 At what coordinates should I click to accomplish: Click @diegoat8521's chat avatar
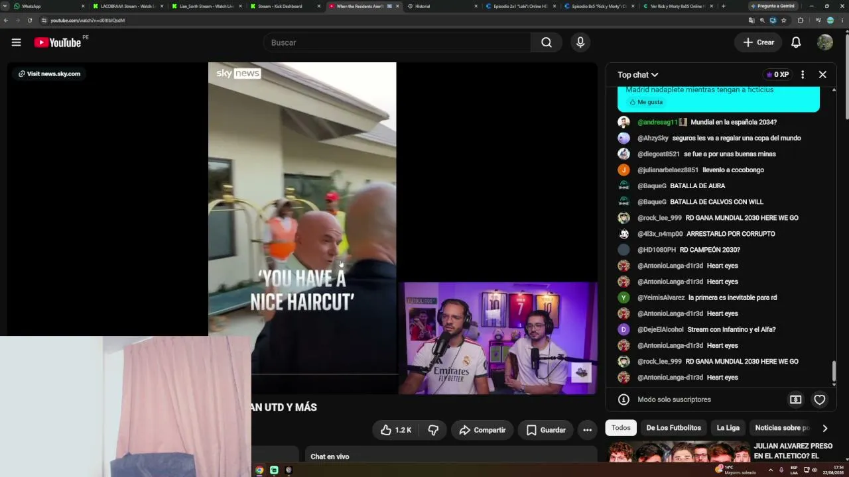(x=623, y=154)
